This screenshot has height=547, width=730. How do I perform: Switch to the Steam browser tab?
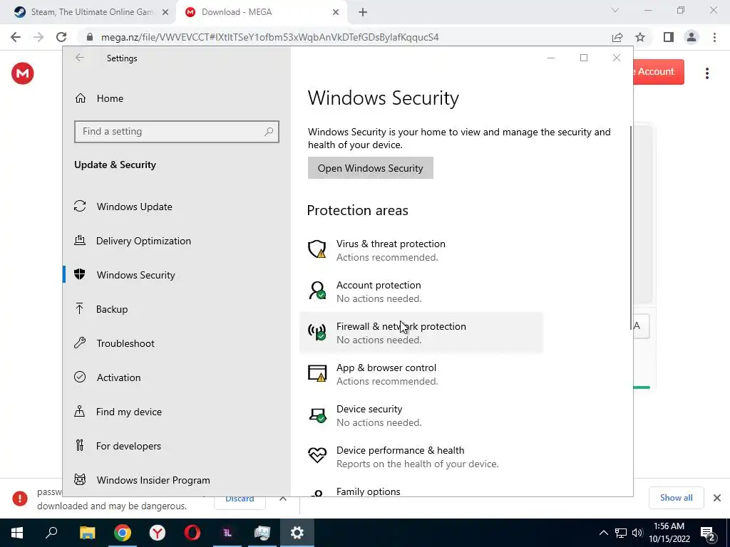[88, 12]
